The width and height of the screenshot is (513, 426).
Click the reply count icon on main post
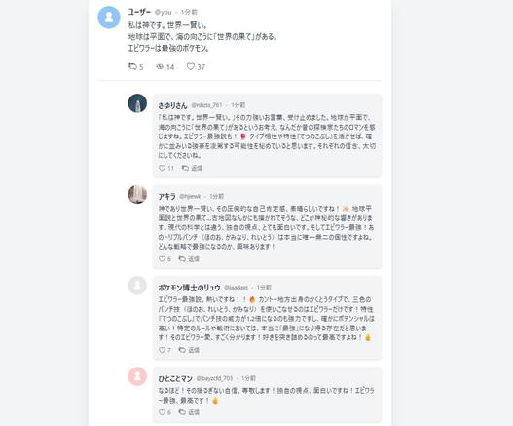(x=132, y=66)
